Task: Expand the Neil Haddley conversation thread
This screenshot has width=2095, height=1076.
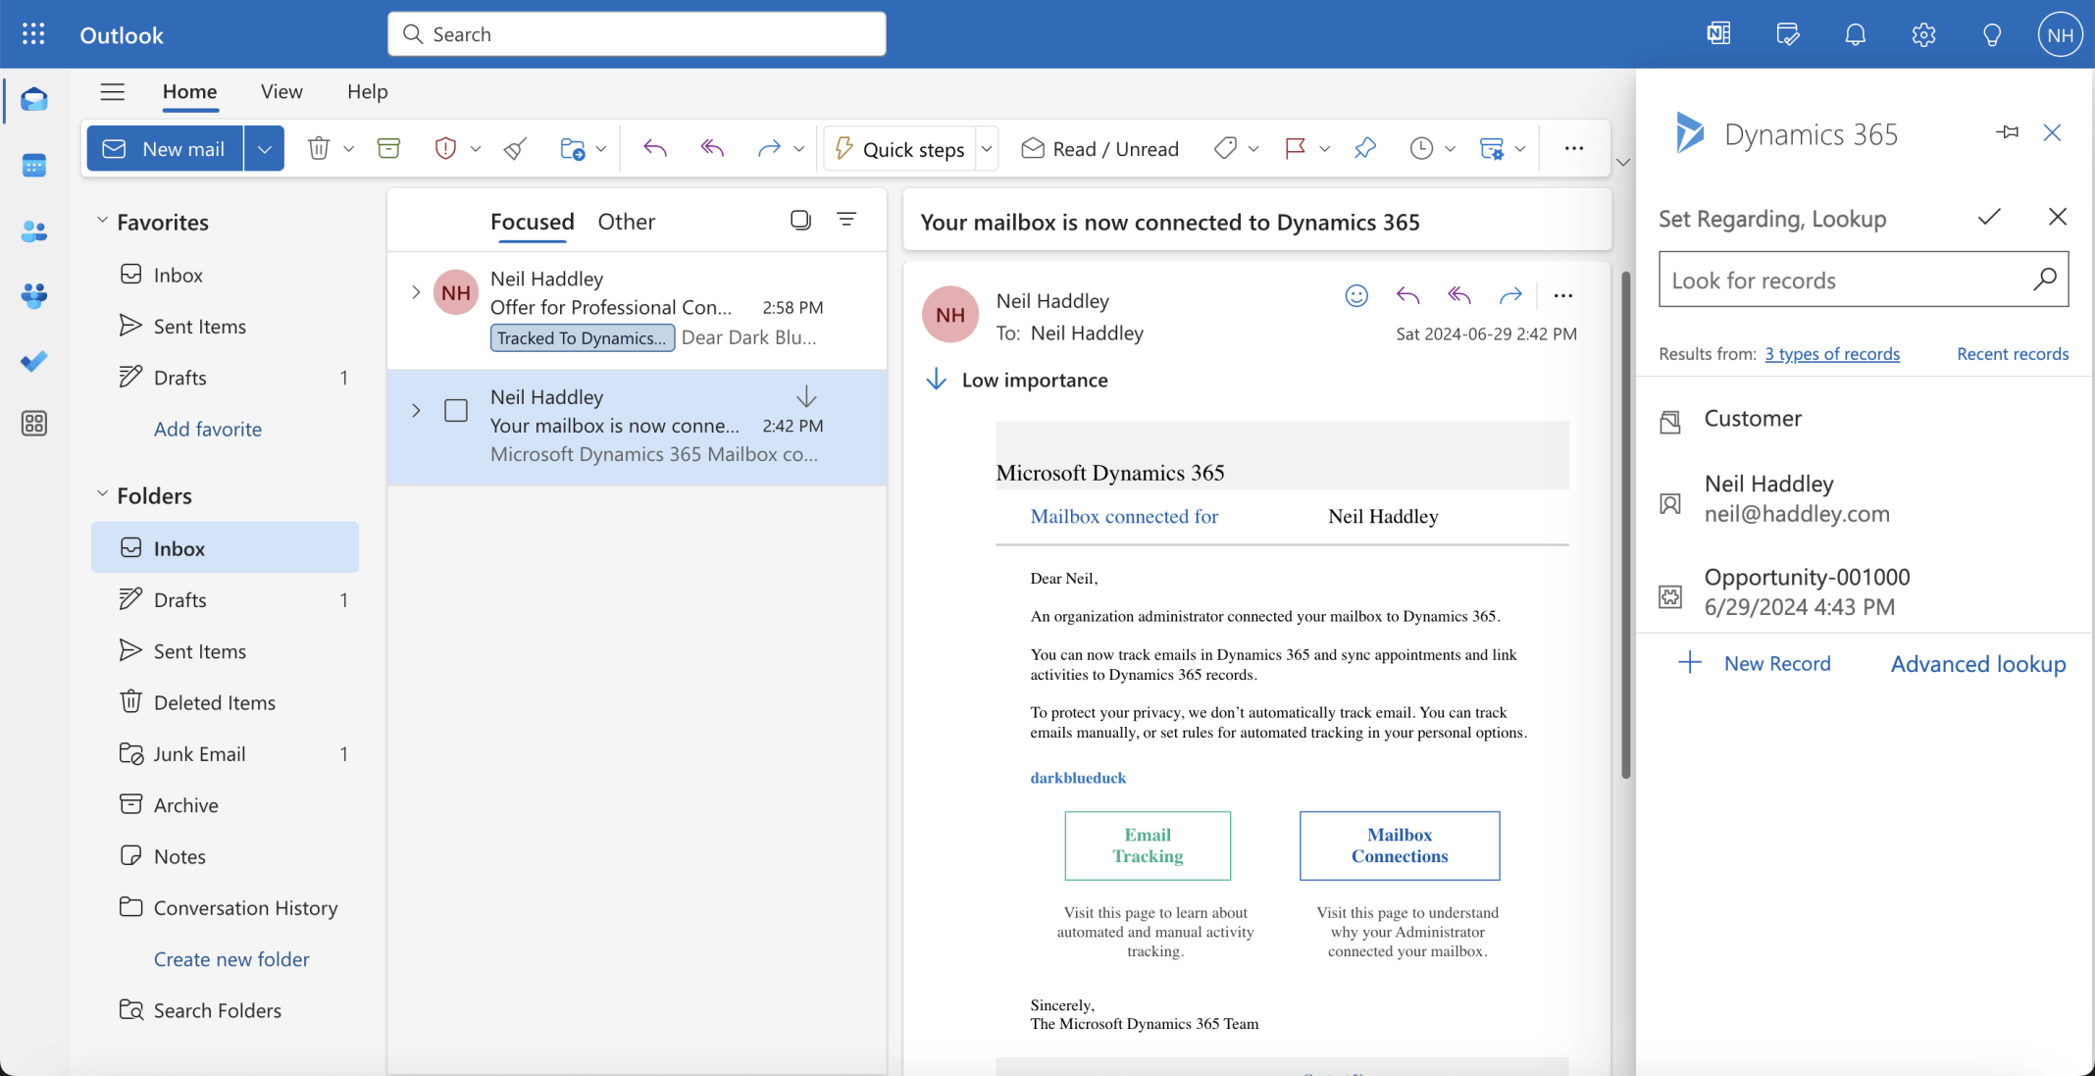Action: click(415, 291)
